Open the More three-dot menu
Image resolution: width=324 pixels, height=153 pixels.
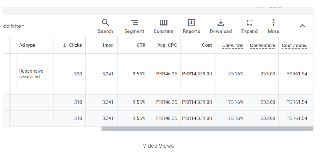tap(273, 26)
